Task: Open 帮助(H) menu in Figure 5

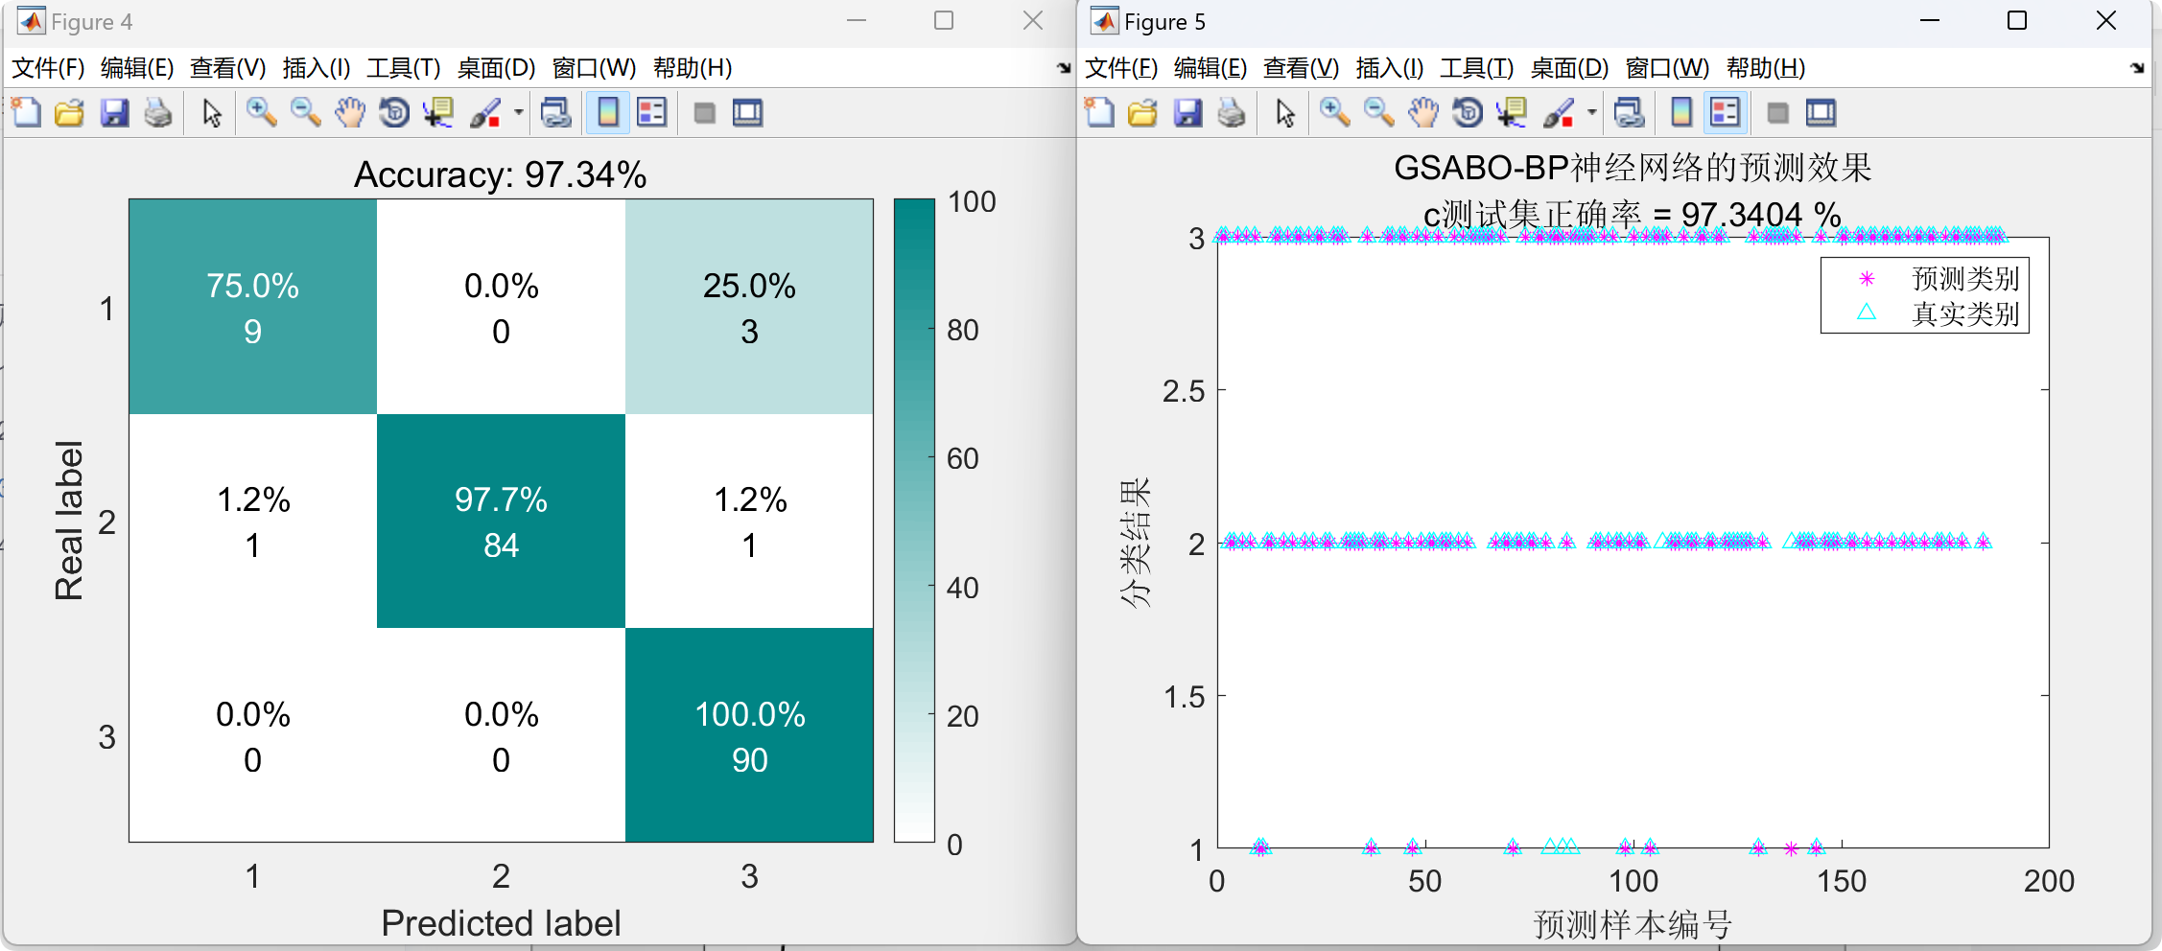Action: pyautogui.click(x=1766, y=68)
